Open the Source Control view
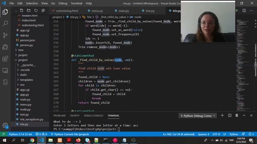The height and width of the screenshot is (144, 257). click(5, 35)
